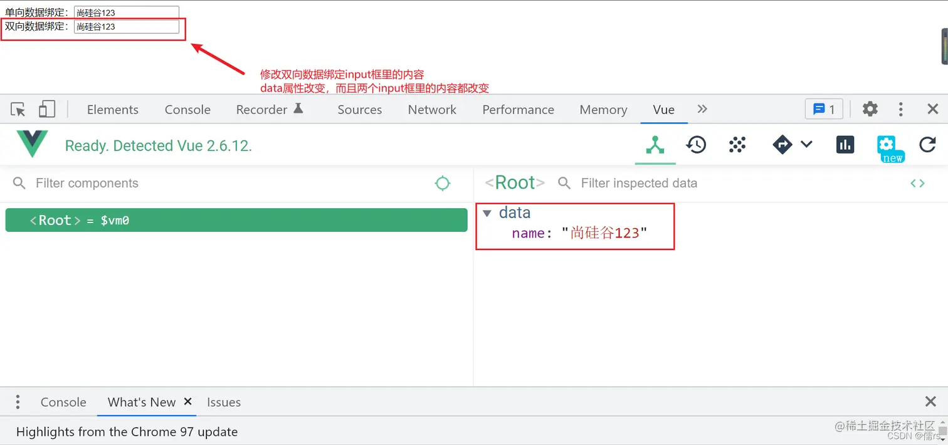Click the 双向数据绑定 input field
Viewport: 948px width, 445px height.
[x=125, y=26]
